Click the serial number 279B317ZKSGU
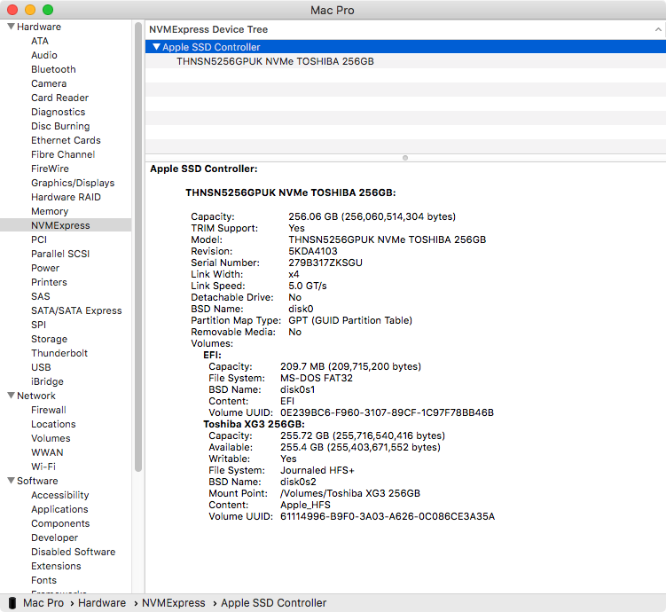 coord(325,263)
